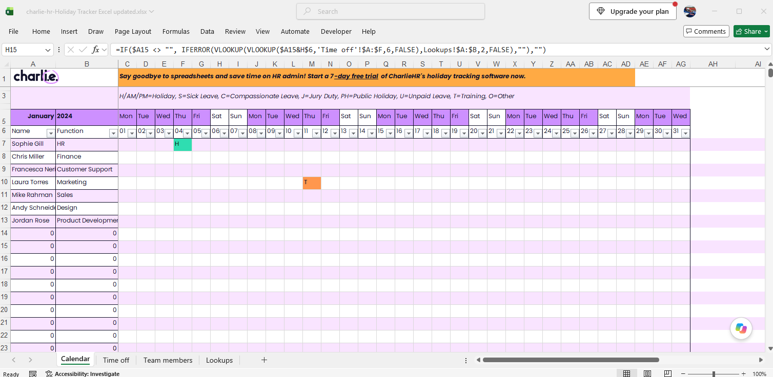
Task: Click the Insert Function fx icon
Action: [96, 50]
